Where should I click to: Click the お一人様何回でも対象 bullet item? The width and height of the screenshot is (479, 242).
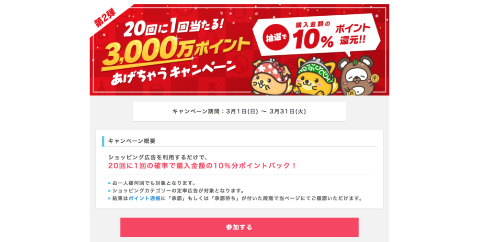point(154,183)
